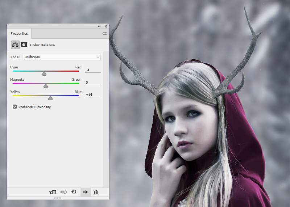Close the Properties panel
Image resolution: width=290 pixels, height=207 pixels.
pos(106,26)
